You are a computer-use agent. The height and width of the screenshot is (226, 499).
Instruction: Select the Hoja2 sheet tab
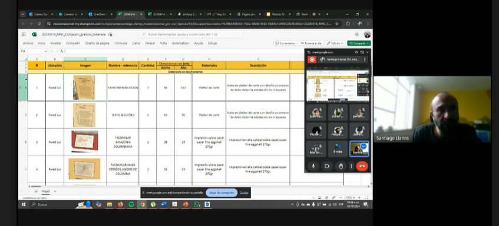tap(45, 191)
